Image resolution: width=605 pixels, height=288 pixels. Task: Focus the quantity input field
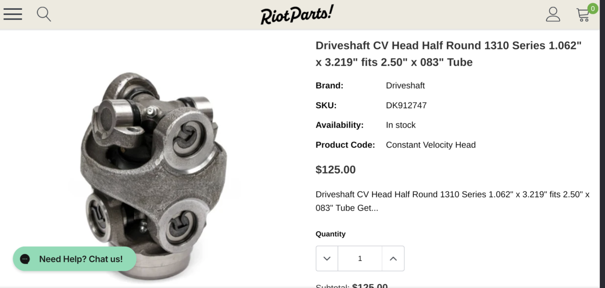360,259
